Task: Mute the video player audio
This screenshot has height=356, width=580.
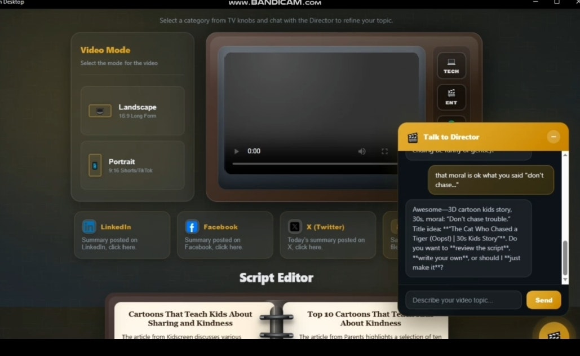Action: pos(362,151)
